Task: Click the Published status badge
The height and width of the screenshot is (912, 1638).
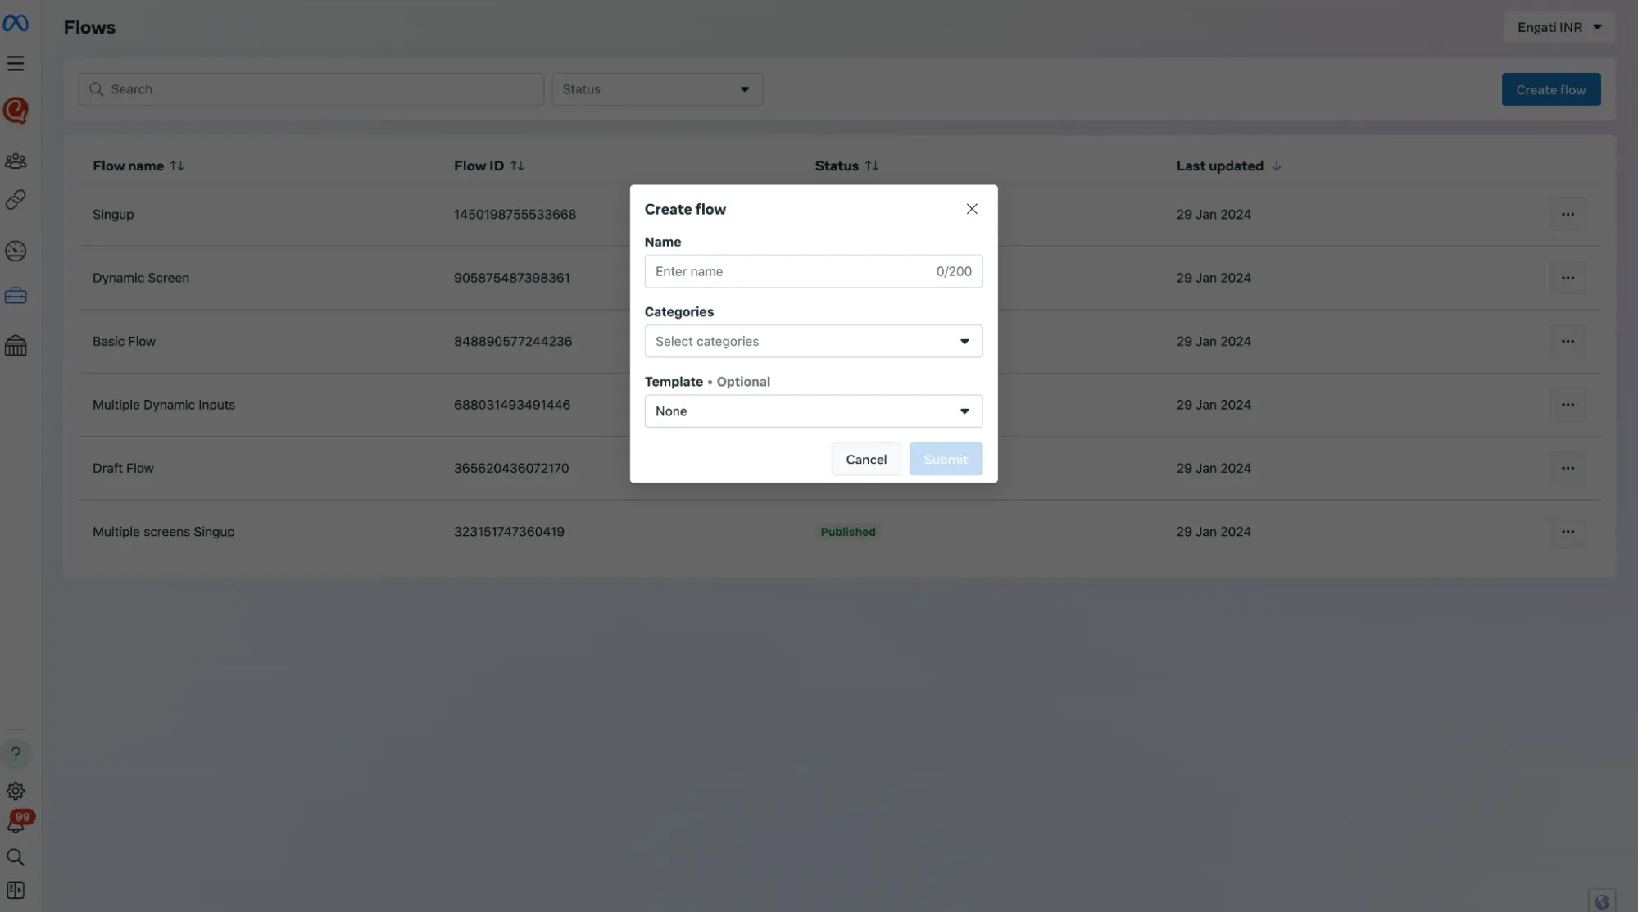Action: 848,532
